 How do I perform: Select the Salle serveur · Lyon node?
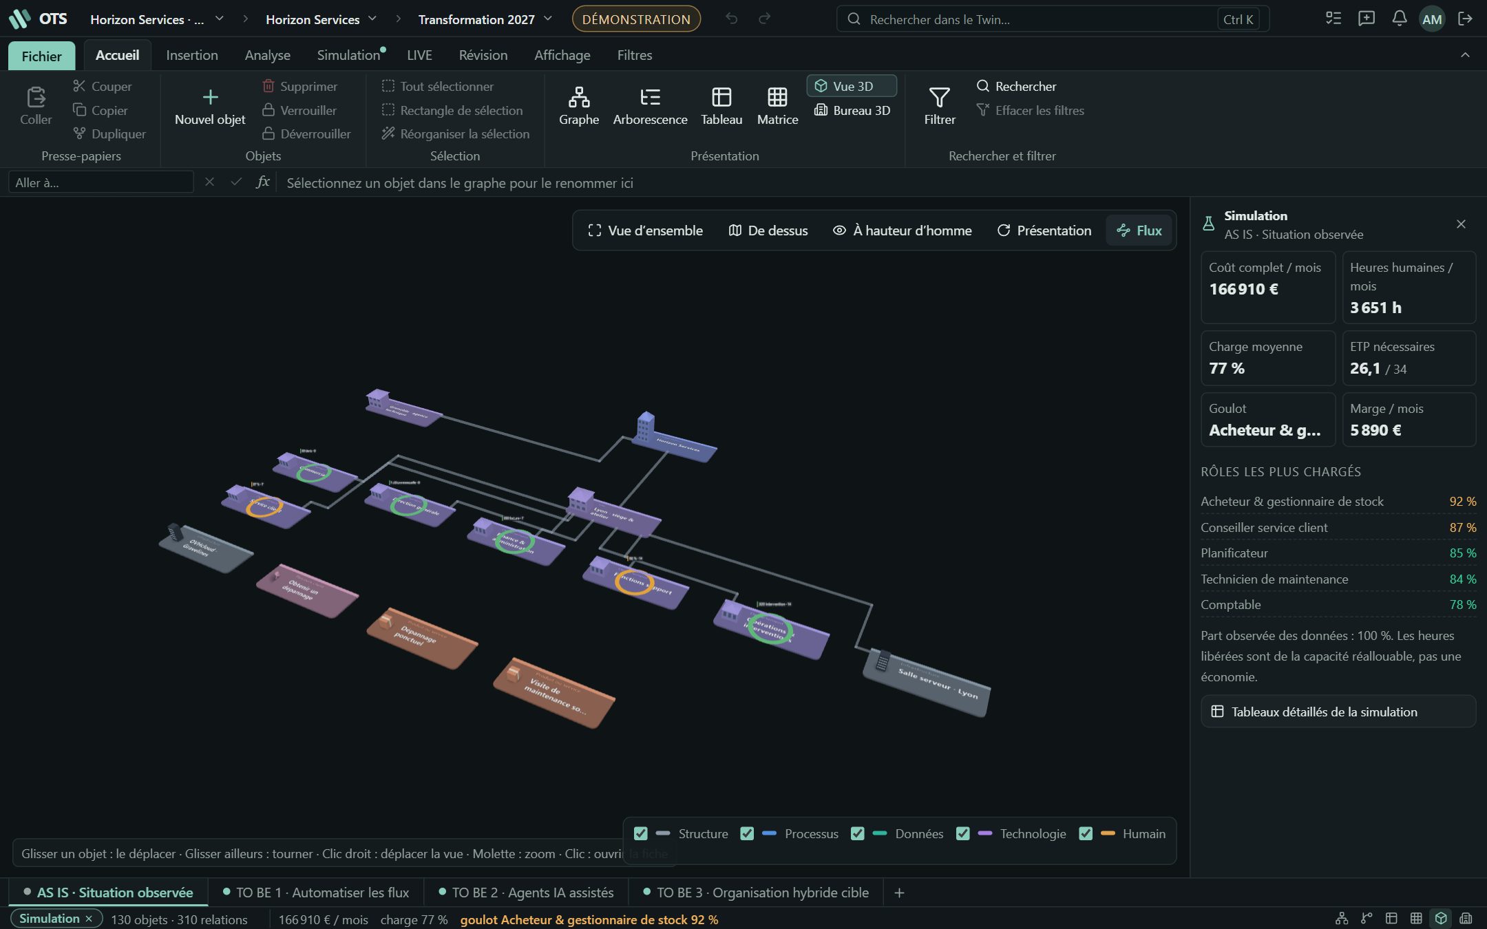click(929, 681)
